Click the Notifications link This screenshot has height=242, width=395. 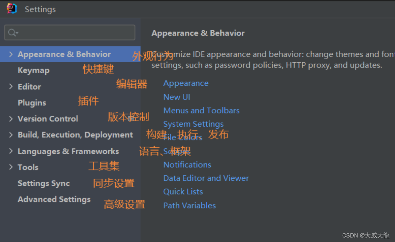pos(187,165)
